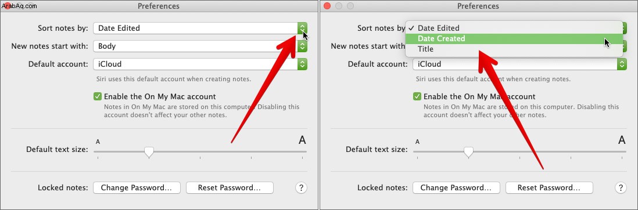
Task: Open the iCloud Default account dropdown in right window
Action: coord(519,64)
